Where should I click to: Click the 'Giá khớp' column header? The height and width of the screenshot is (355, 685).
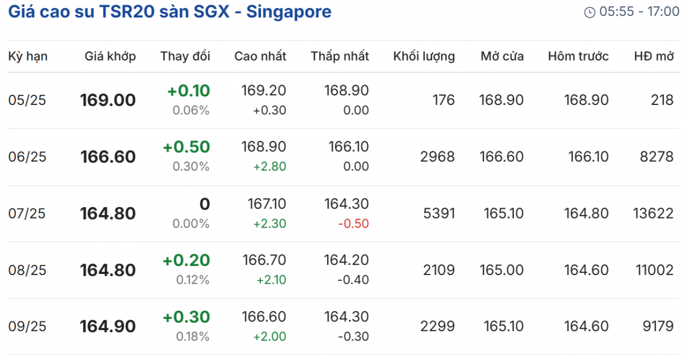[110, 56]
